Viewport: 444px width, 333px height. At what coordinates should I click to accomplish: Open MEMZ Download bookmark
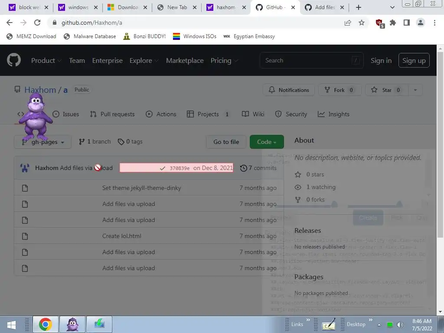coord(31,36)
